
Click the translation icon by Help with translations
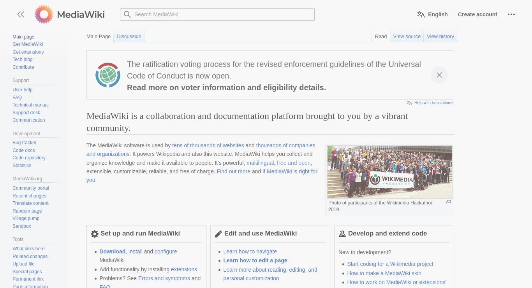pyautogui.click(x=409, y=103)
